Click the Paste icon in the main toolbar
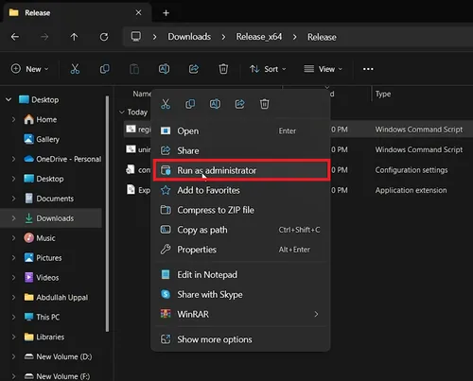Image resolution: width=473 pixels, height=381 pixels. [134, 69]
